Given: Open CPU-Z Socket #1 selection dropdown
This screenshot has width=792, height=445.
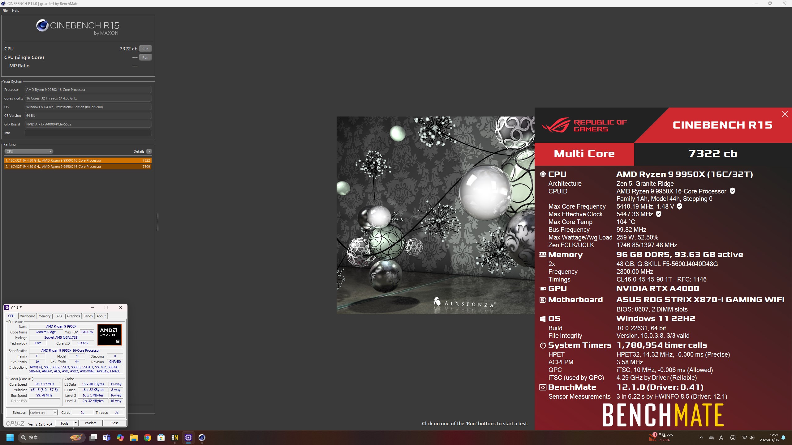Looking at the screenshot, I should coord(43,413).
